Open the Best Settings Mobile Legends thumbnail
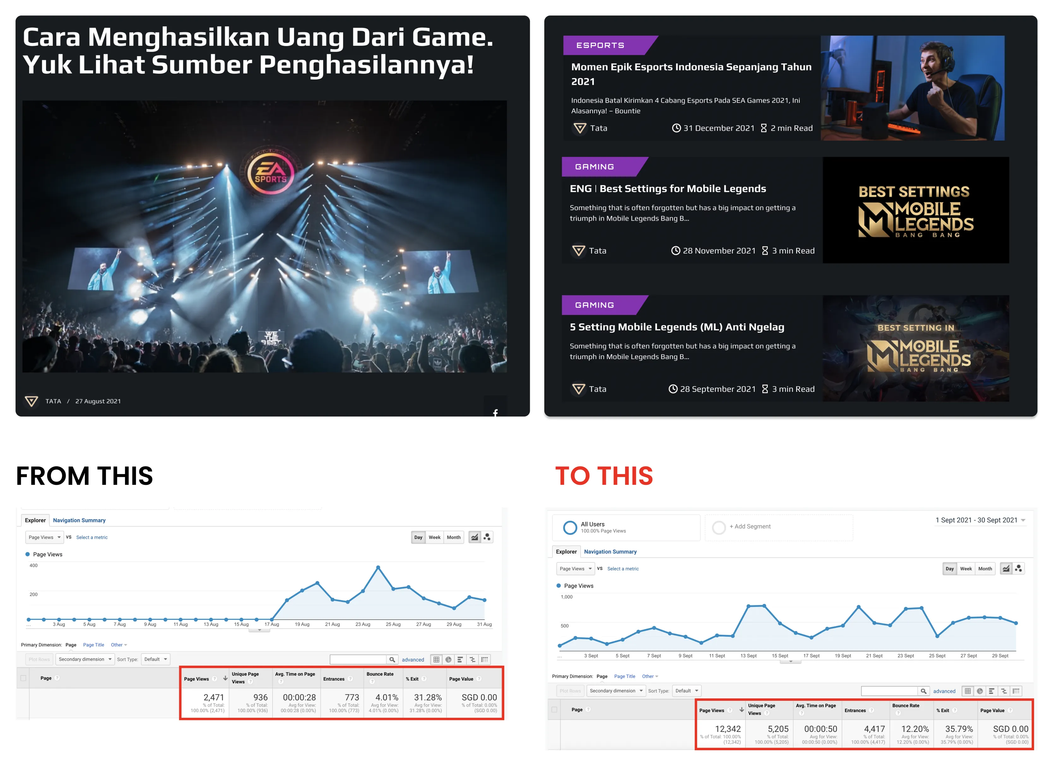The height and width of the screenshot is (766, 1053). 915,211
